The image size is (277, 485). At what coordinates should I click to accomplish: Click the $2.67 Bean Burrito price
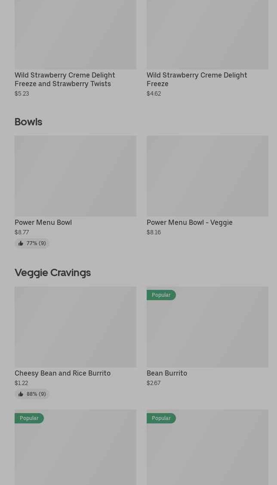pos(154,383)
